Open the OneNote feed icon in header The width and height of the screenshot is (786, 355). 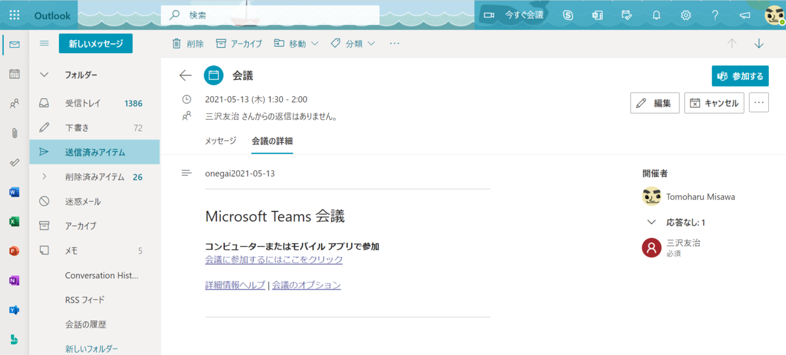point(597,14)
